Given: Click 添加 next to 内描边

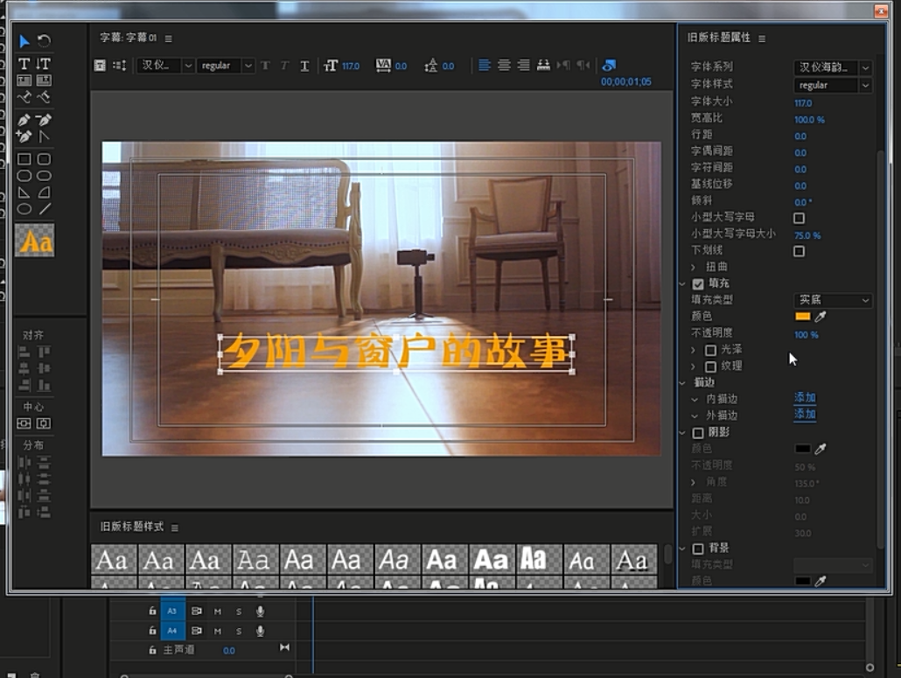Looking at the screenshot, I should 804,398.
